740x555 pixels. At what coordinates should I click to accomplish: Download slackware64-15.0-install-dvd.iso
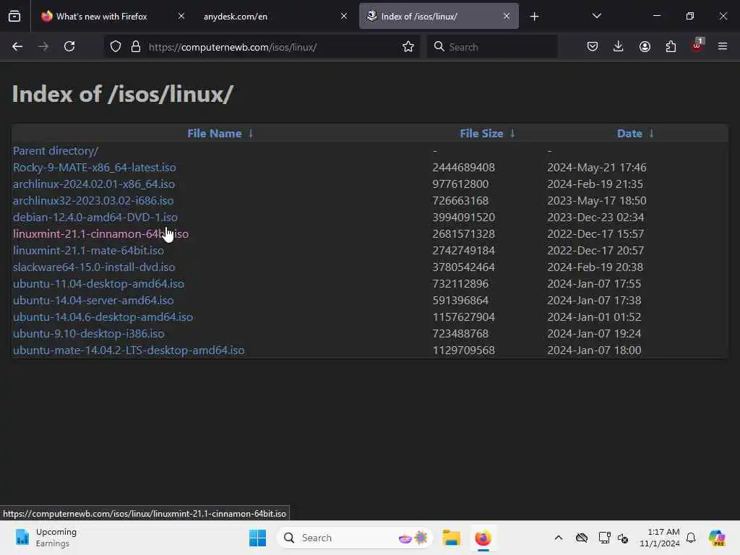(94, 267)
